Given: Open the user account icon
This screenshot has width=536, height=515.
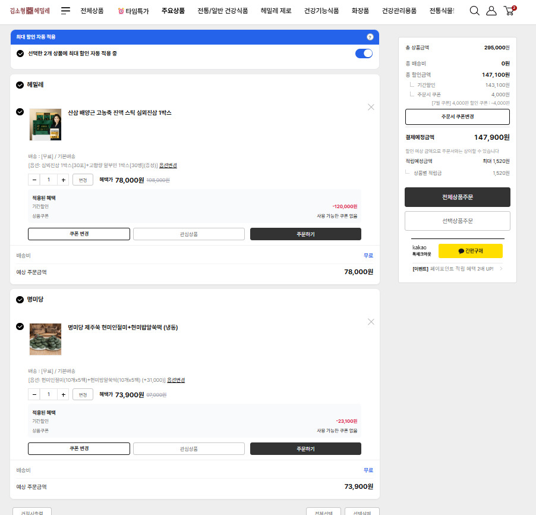Looking at the screenshot, I should click(x=491, y=11).
